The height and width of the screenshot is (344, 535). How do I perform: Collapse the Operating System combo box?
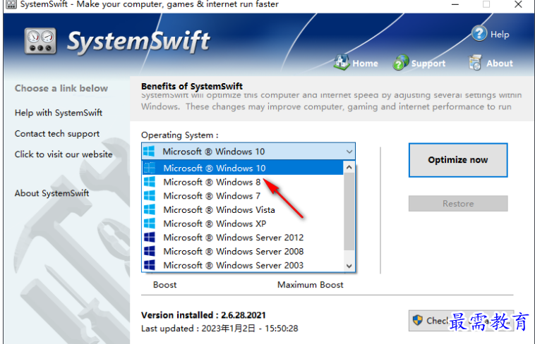[x=349, y=152]
